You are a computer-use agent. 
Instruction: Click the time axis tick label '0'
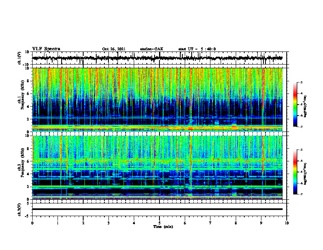[32, 223]
